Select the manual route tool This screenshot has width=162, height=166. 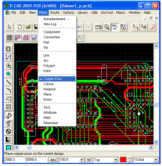(136, 27)
